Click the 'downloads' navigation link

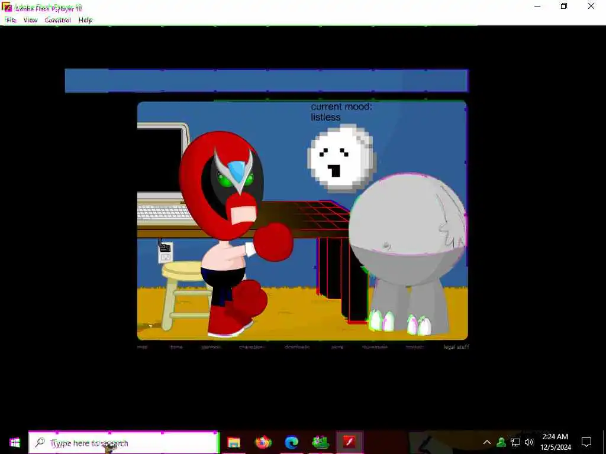coord(297,347)
